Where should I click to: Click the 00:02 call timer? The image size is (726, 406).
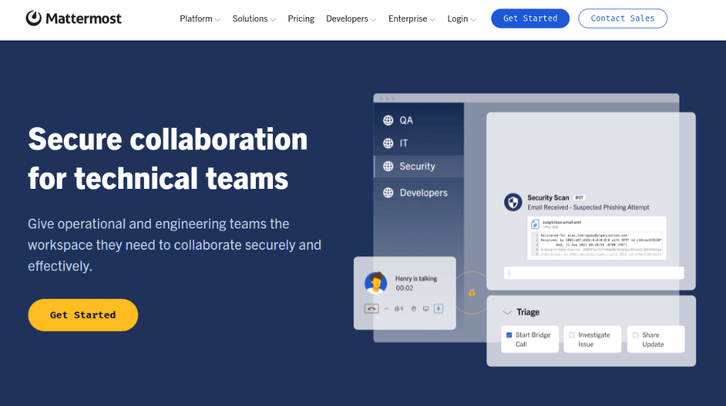[x=404, y=288]
